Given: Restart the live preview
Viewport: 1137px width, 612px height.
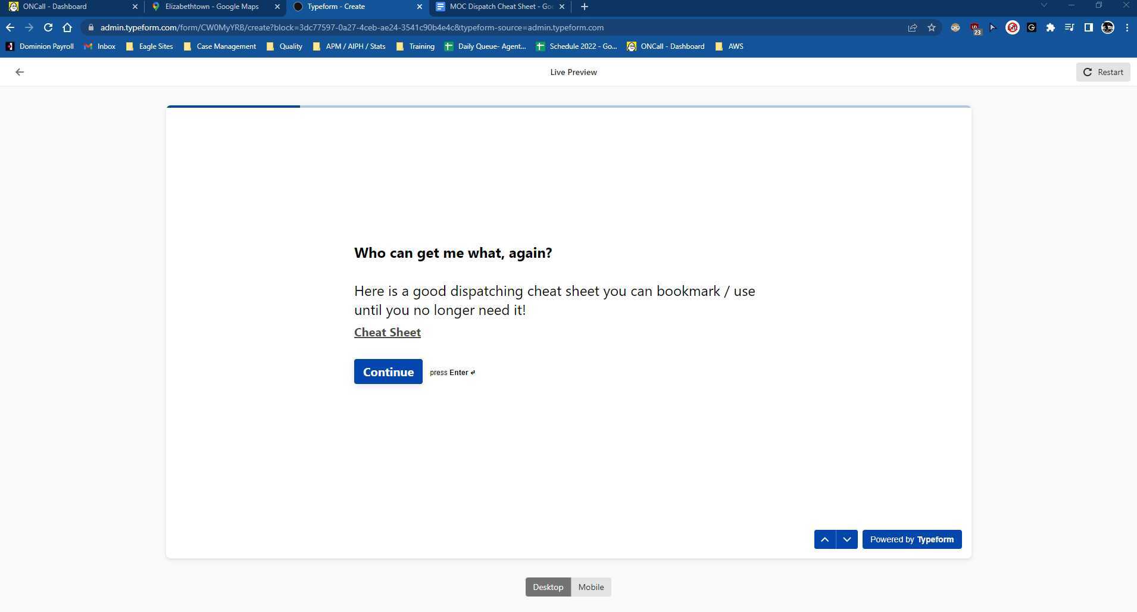Looking at the screenshot, I should tap(1103, 72).
